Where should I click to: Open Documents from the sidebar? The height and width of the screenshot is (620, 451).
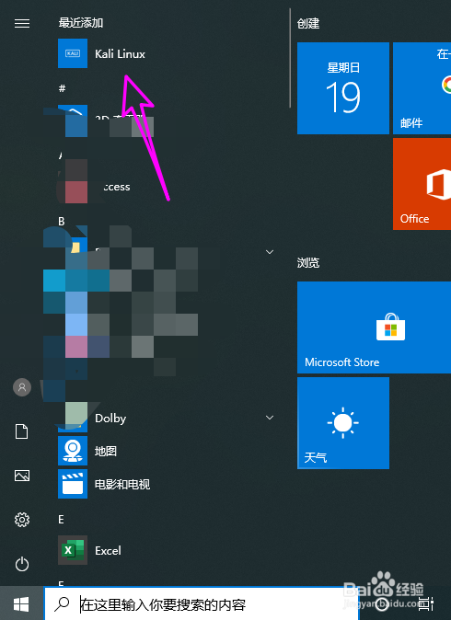(x=22, y=431)
